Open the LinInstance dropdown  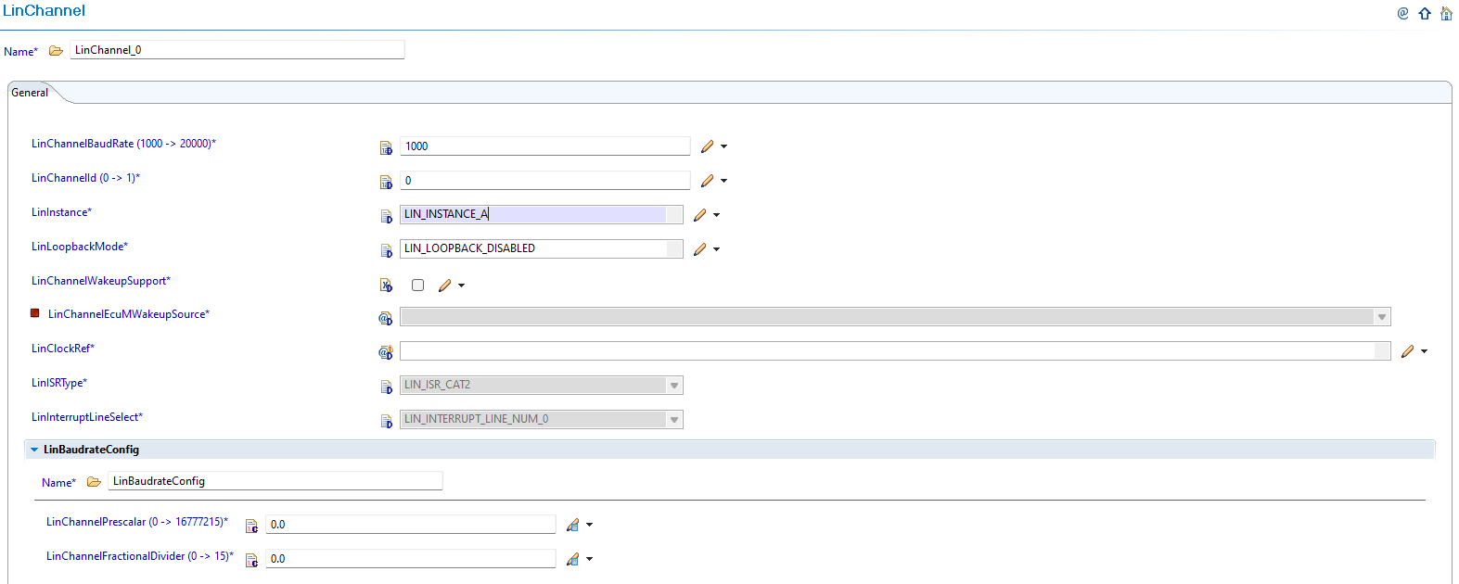(673, 215)
